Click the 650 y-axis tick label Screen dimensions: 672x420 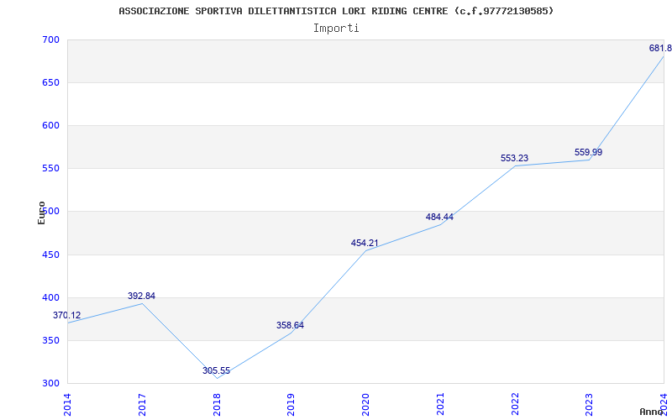pos(50,82)
